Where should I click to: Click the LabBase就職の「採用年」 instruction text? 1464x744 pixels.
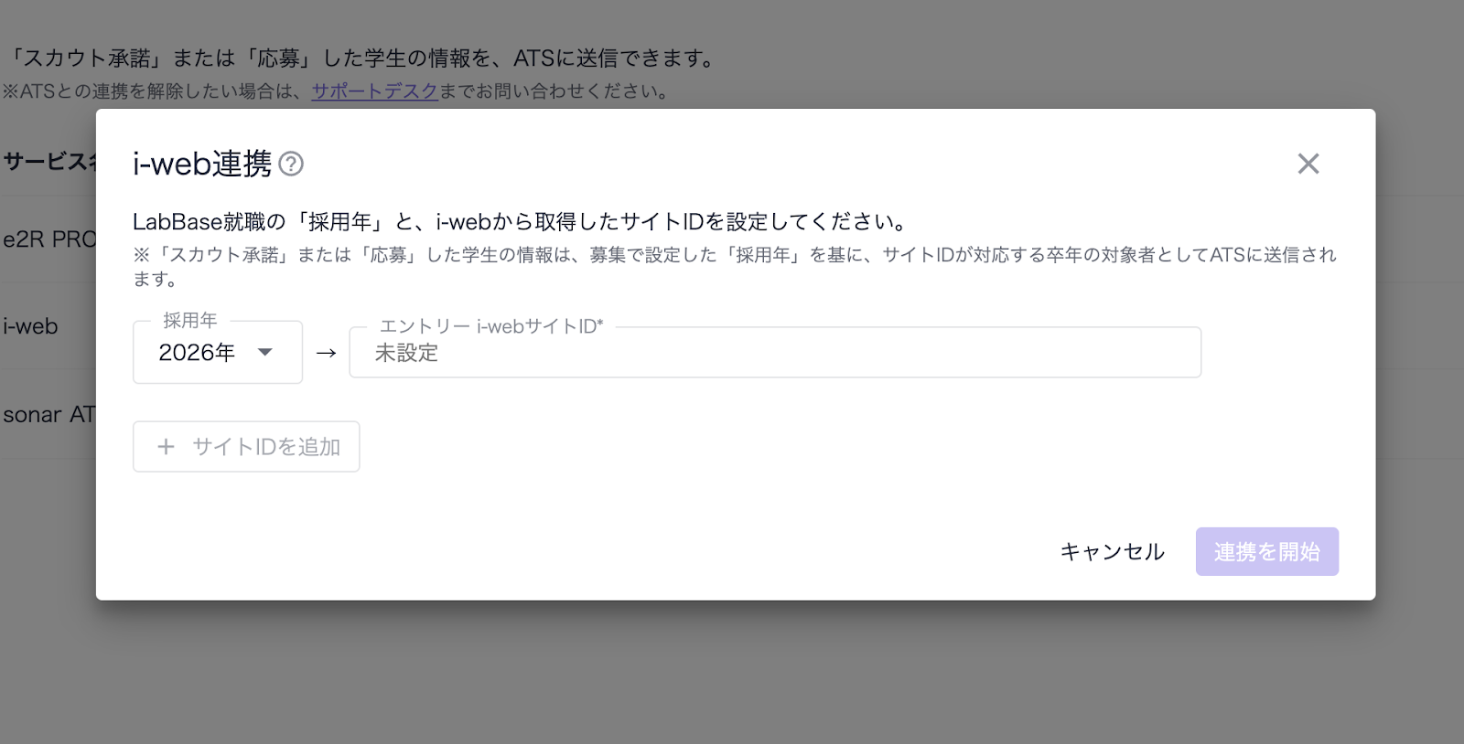[520, 221]
